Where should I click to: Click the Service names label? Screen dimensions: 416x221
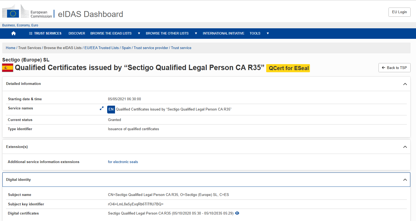(21, 108)
